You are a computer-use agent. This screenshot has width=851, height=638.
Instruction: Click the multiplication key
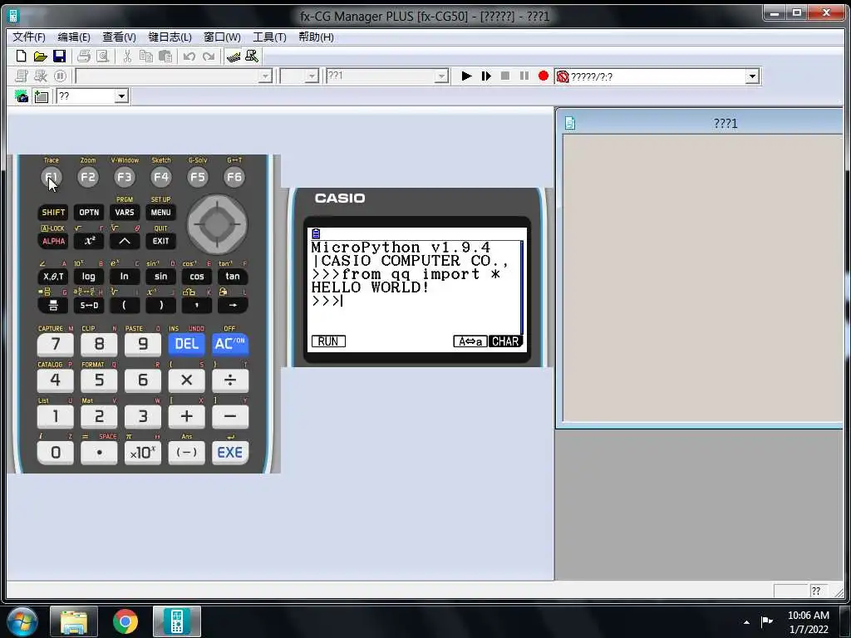pyautogui.click(x=186, y=380)
